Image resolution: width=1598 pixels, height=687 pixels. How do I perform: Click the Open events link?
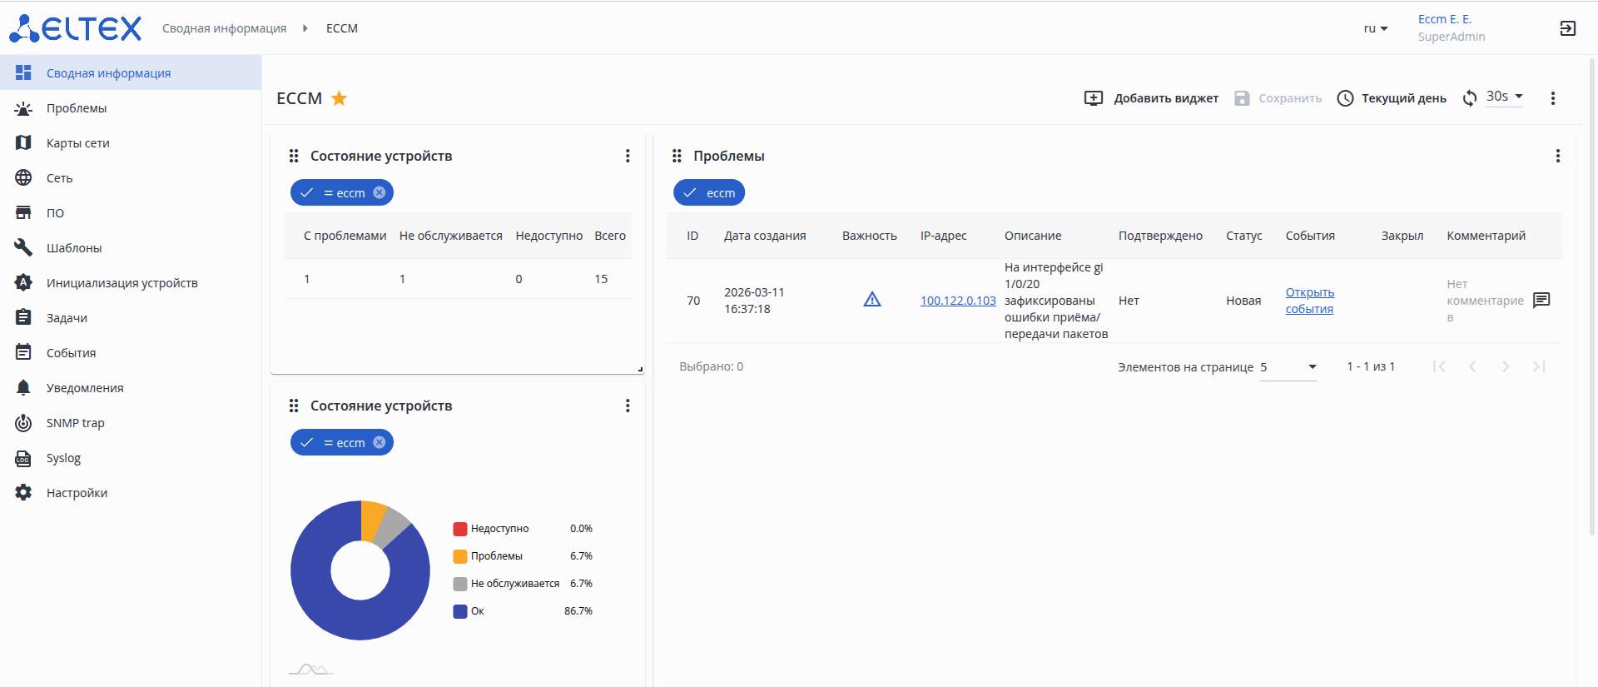pyautogui.click(x=1309, y=301)
